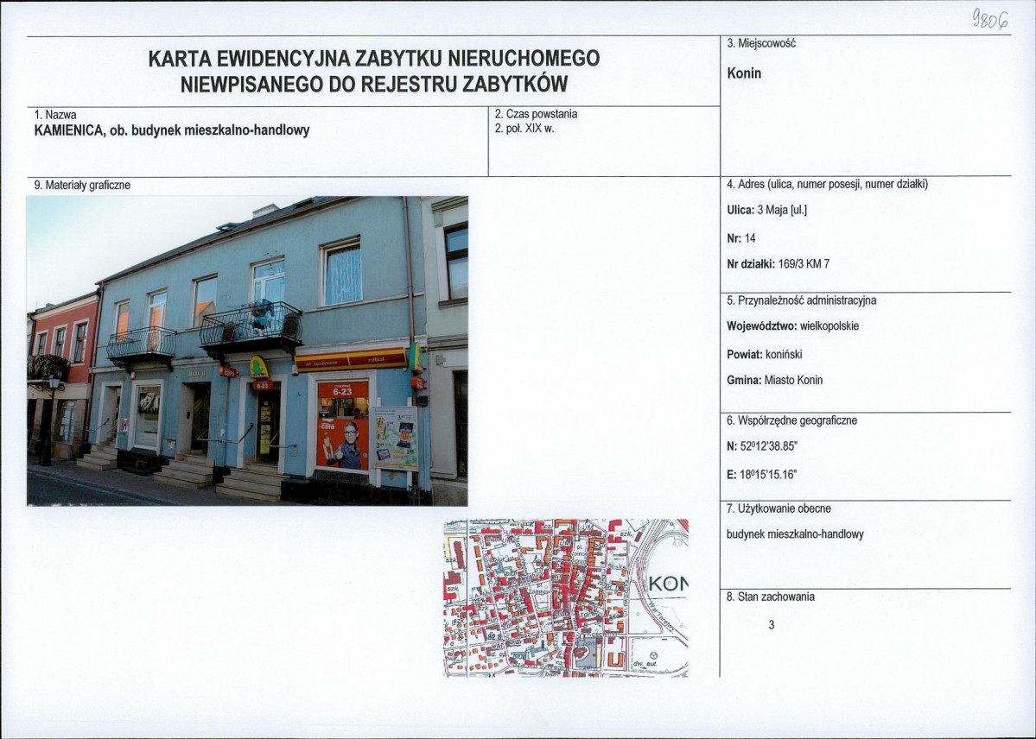Click latitude value N: 52°12'38.85"
Viewport: 1036px width, 739px height.
(x=762, y=446)
